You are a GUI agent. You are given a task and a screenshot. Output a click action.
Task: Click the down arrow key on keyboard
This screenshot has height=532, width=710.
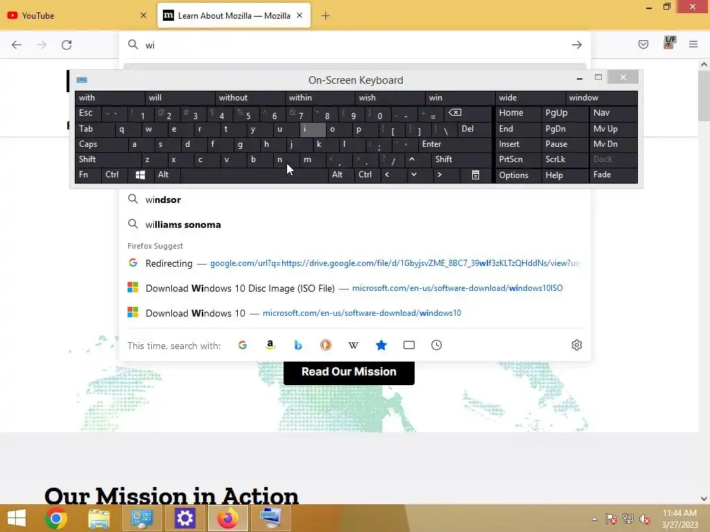pos(413,175)
